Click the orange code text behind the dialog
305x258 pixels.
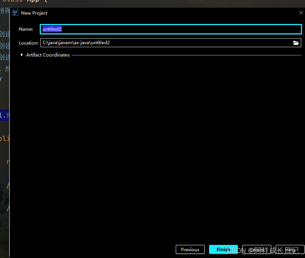[4, 138]
